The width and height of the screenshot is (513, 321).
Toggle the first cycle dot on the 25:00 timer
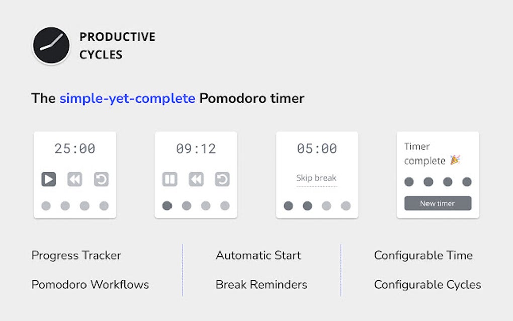coord(46,206)
